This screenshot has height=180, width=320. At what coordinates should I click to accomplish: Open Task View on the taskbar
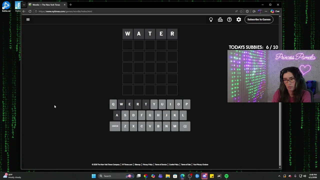click(x=138, y=176)
